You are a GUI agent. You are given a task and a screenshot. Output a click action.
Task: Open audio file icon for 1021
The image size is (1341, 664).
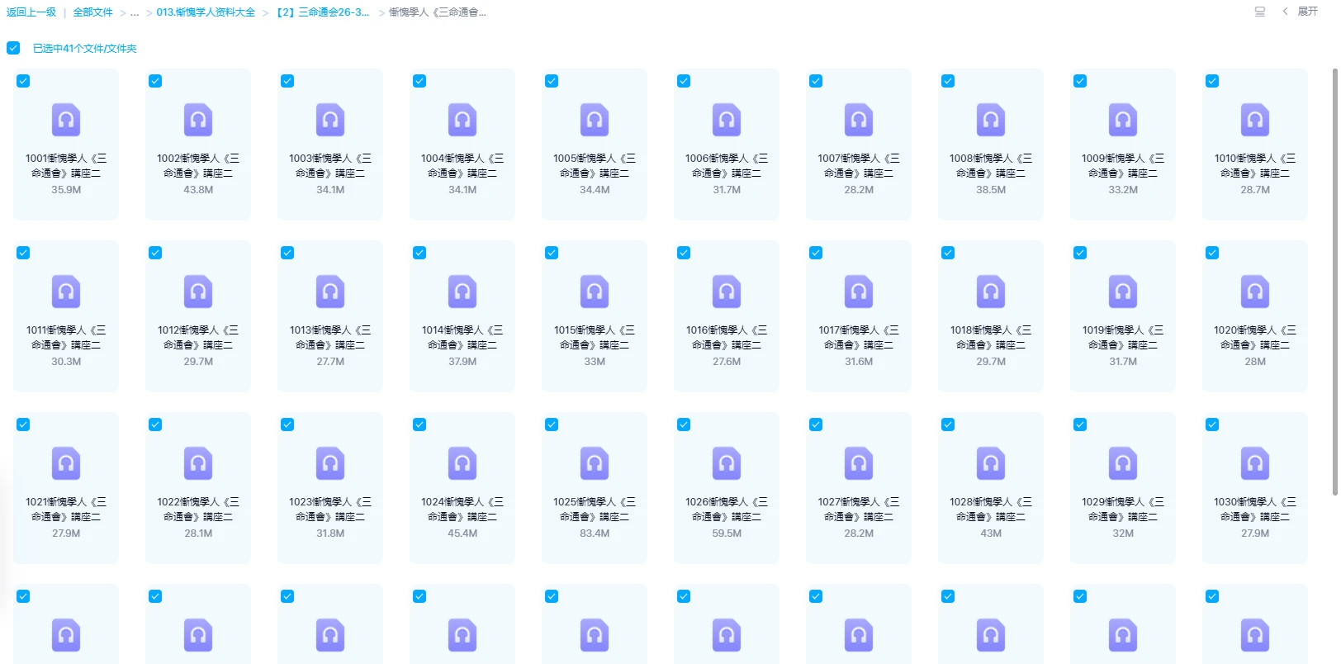click(66, 463)
